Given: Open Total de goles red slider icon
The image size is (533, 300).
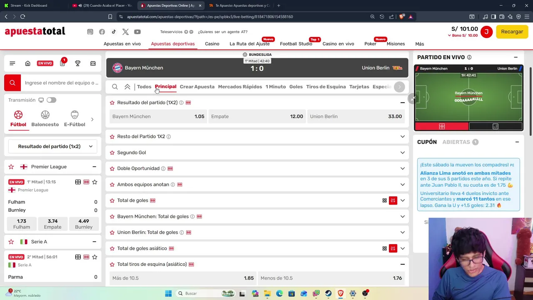Looking at the screenshot, I should (393, 200).
